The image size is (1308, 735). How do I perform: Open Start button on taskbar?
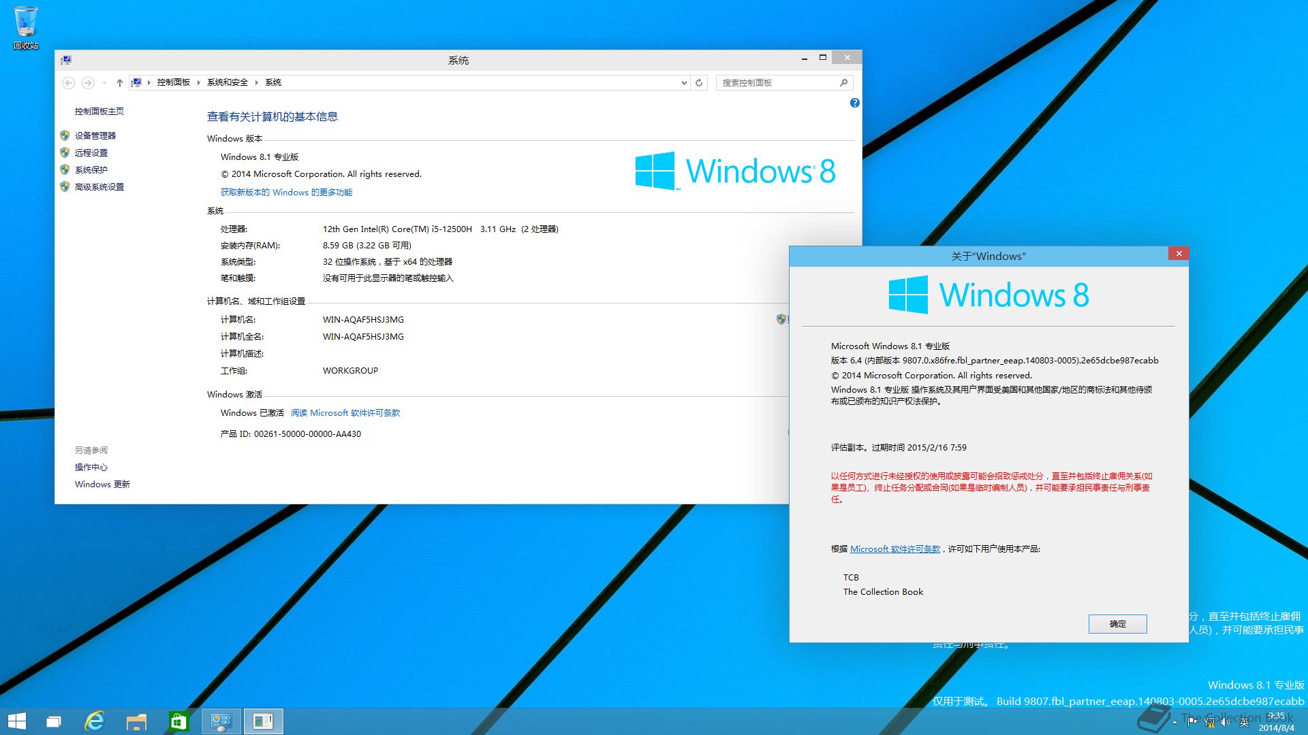coord(16,721)
